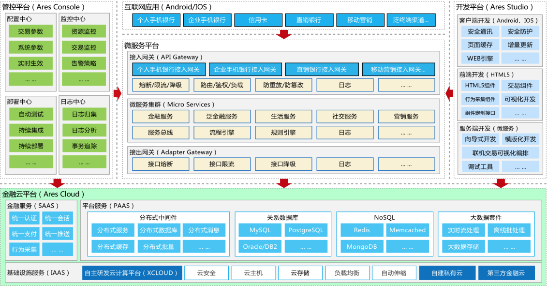Click the 交易参数 box in 配置中心
The height and width of the screenshot is (286, 547).
[30, 31]
